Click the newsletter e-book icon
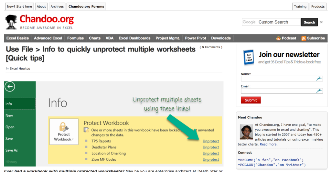 pos(249,57)
